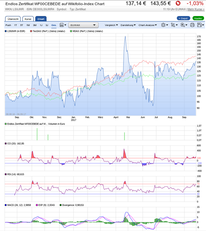
Task: Add to depot with + Depot button
Action: click(x=183, y=18)
